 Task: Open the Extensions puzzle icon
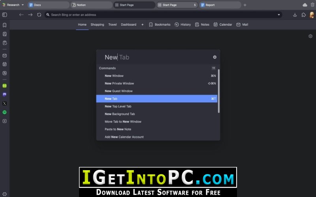tap(303, 15)
